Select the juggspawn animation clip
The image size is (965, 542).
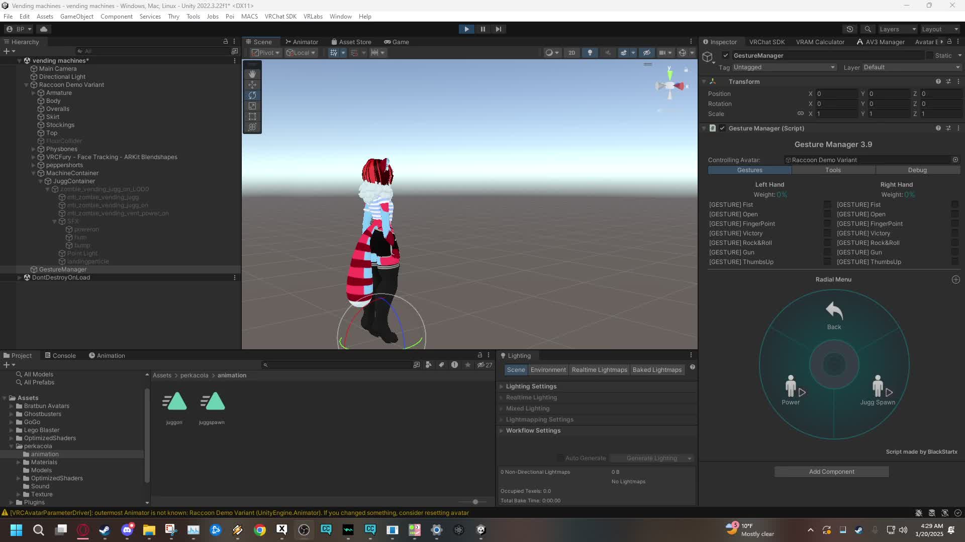click(212, 408)
